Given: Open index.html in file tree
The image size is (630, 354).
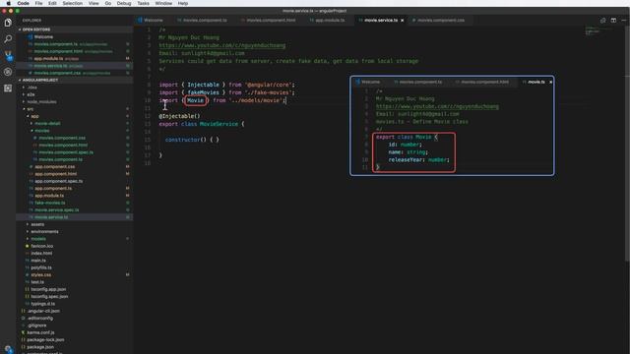Looking at the screenshot, I should [41, 254].
